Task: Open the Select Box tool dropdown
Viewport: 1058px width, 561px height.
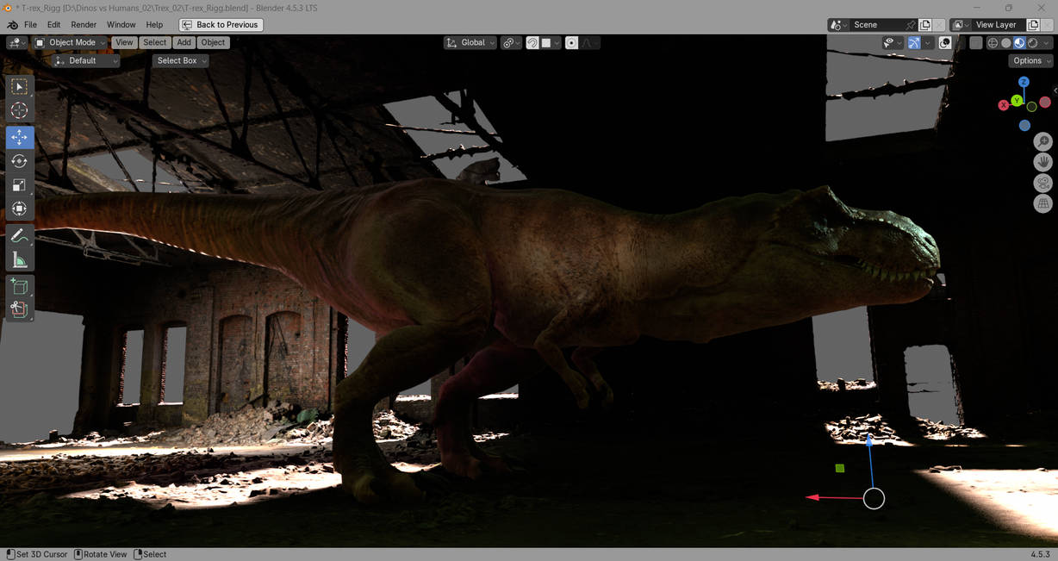Action: pos(181,60)
